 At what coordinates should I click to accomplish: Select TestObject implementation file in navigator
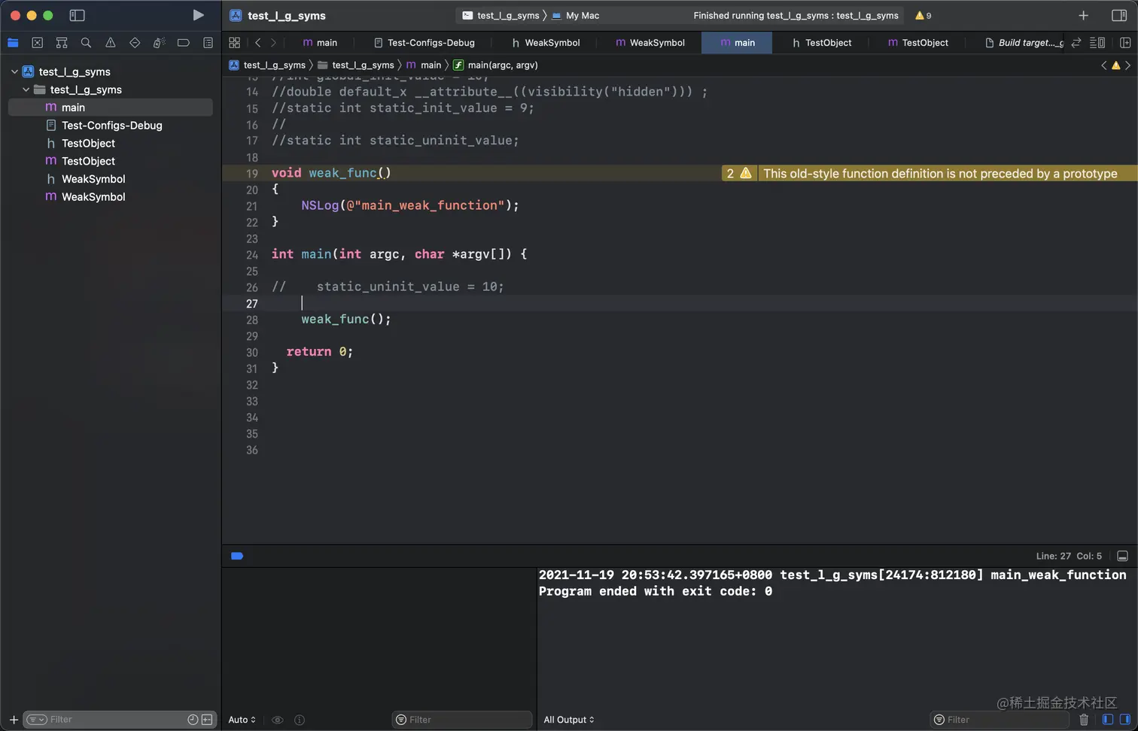click(x=110, y=161)
